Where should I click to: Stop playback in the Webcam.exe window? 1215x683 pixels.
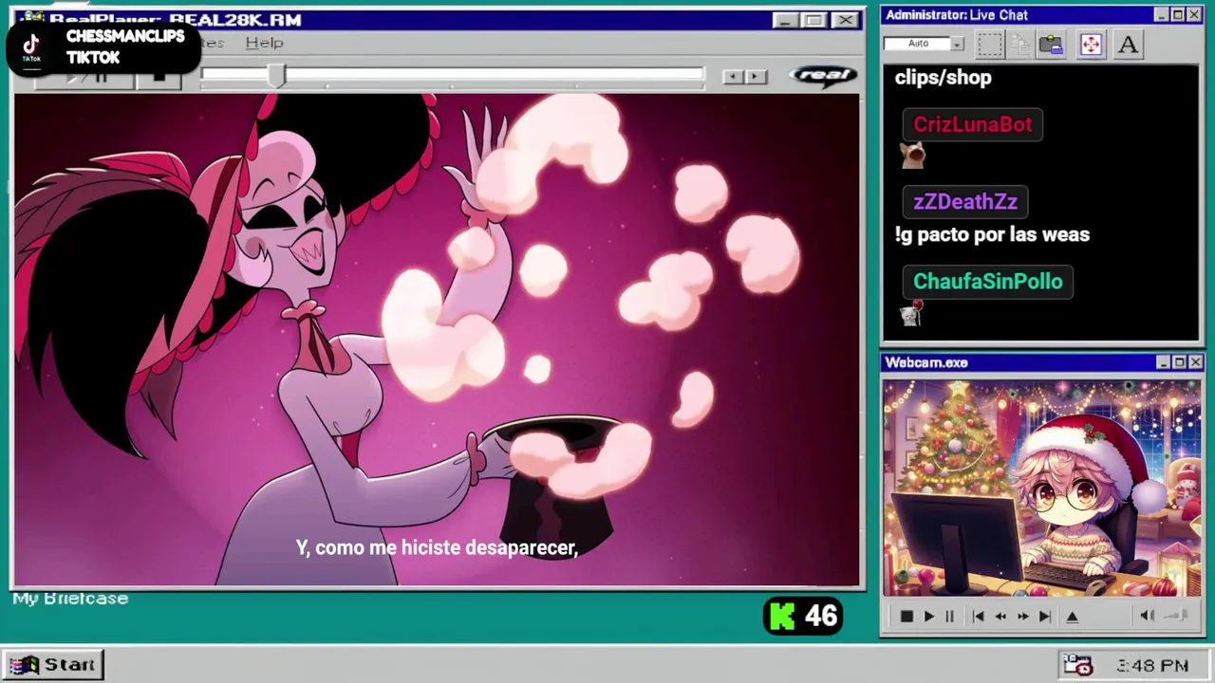click(906, 617)
